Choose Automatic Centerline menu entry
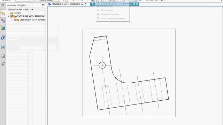 [x=110, y=15]
